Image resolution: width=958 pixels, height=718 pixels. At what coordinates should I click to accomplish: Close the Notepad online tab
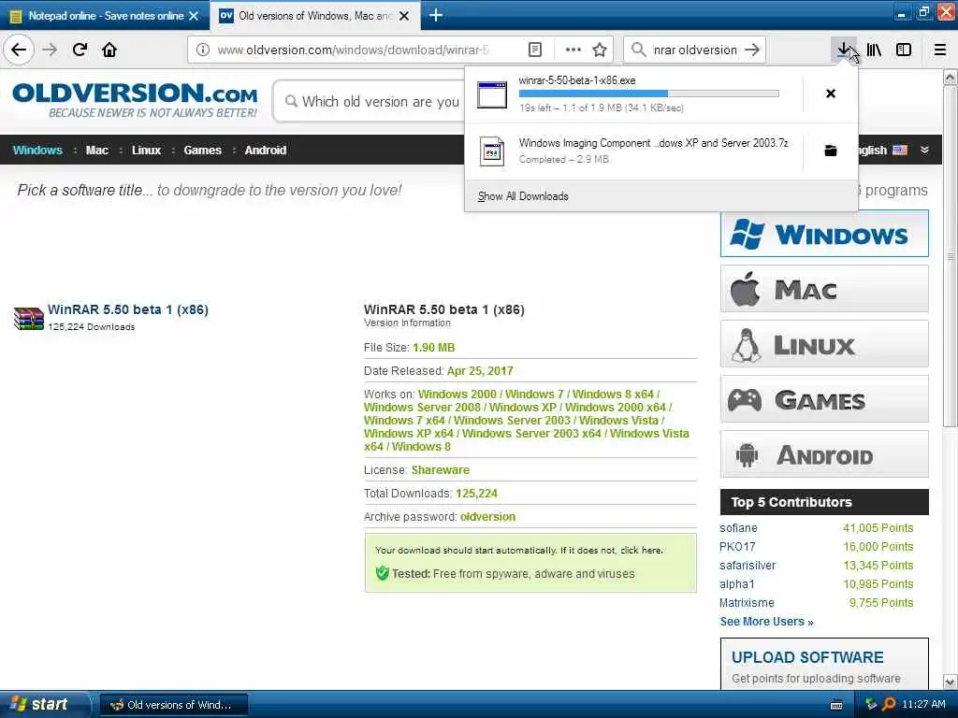coord(194,16)
